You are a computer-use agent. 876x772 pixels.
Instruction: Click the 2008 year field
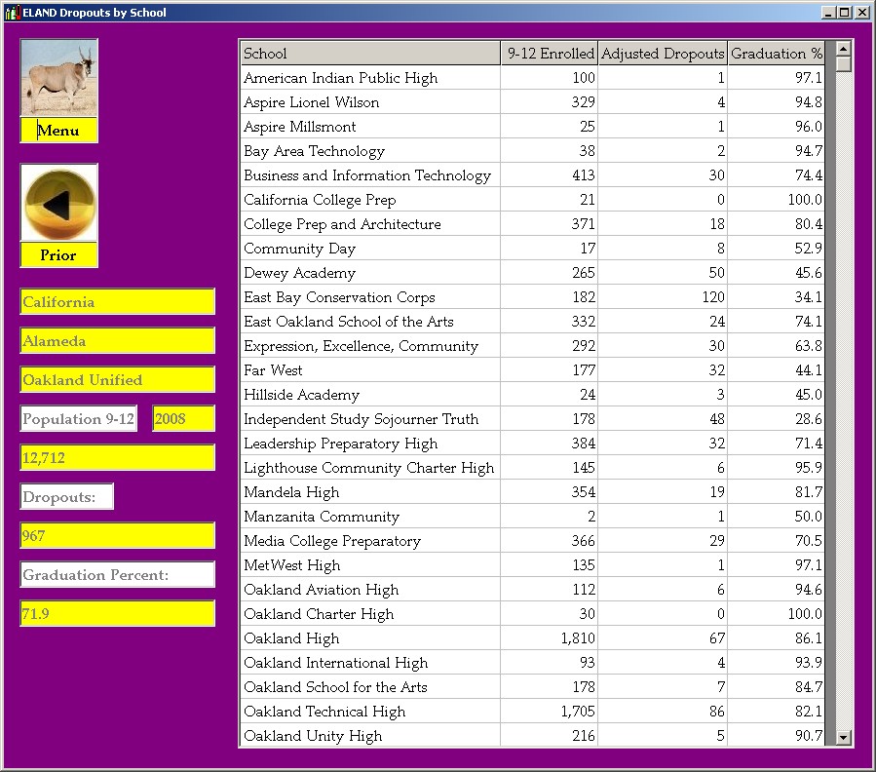[x=183, y=419]
